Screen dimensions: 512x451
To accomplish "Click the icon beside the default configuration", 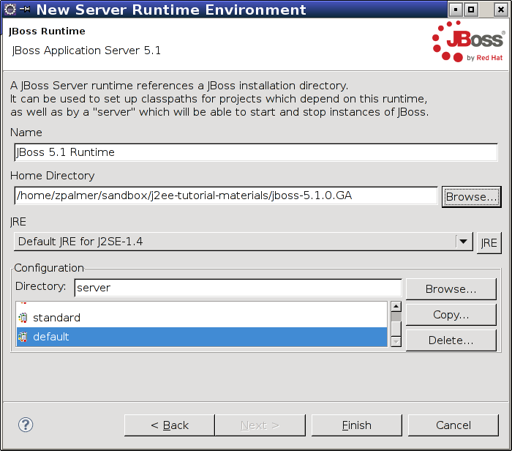I will click(x=23, y=337).
